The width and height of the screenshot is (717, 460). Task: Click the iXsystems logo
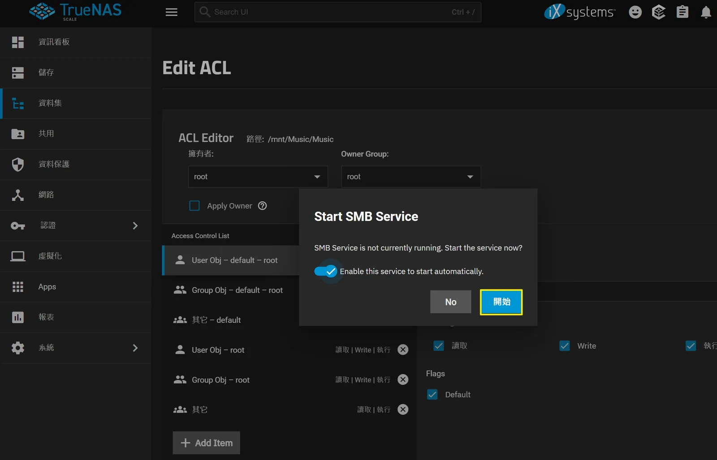point(579,12)
